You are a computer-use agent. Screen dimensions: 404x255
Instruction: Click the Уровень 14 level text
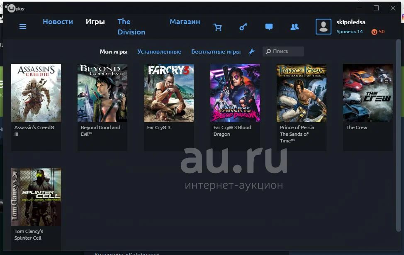point(349,32)
